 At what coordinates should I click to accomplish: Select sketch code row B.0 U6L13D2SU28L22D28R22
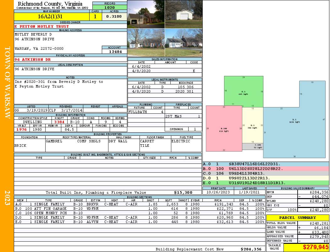266,169
